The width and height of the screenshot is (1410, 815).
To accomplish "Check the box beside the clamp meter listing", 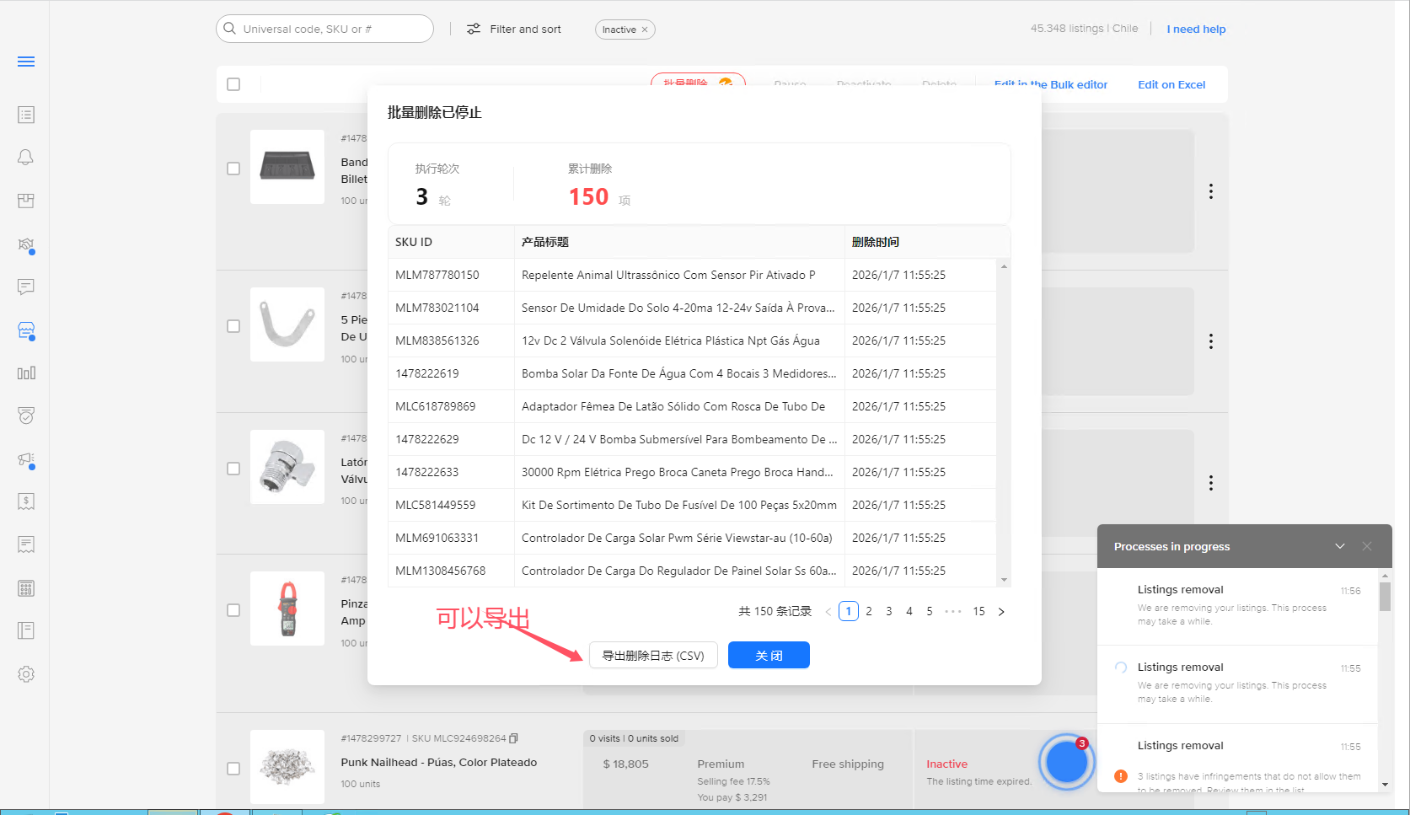I will 233,610.
